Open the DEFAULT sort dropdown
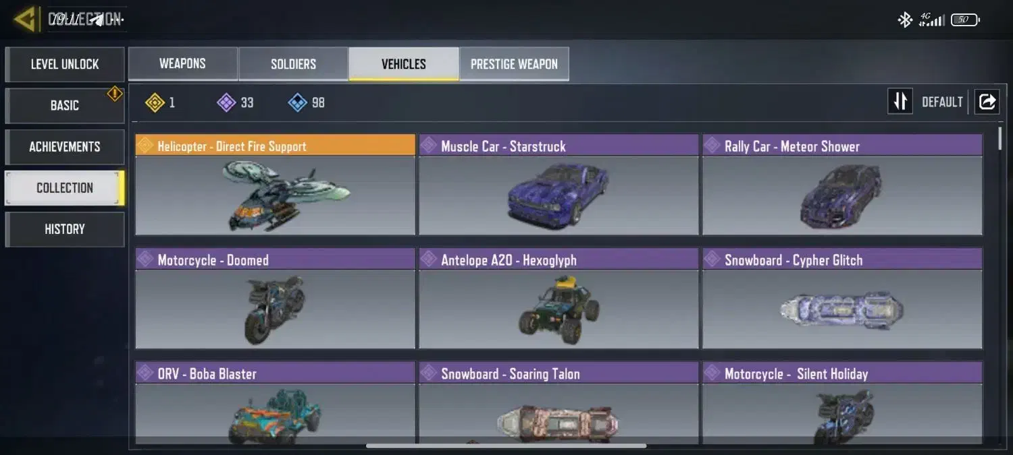The width and height of the screenshot is (1013, 455). pos(942,102)
